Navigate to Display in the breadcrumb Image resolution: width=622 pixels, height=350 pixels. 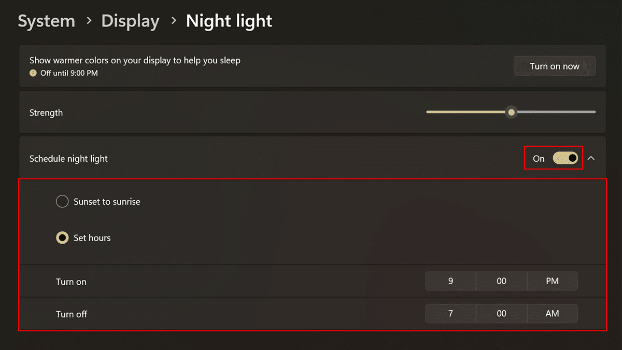point(130,21)
